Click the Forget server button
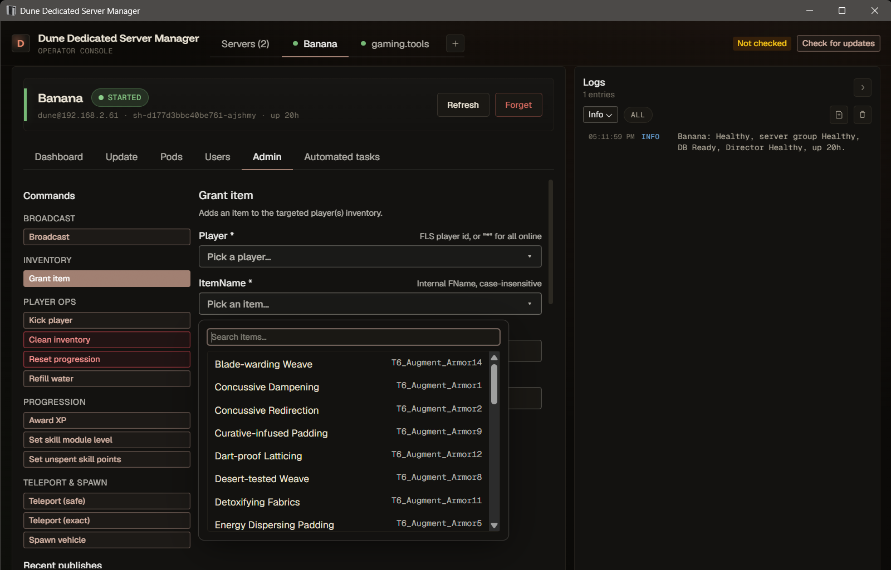 tap(518, 105)
